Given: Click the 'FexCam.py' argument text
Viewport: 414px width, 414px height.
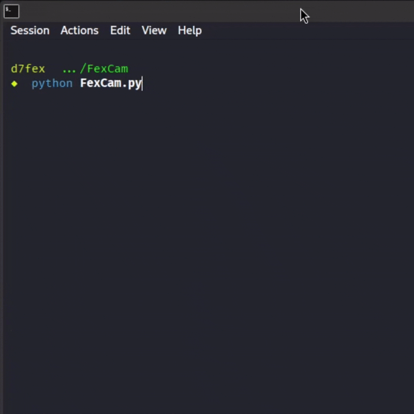Looking at the screenshot, I should tap(111, 83).
